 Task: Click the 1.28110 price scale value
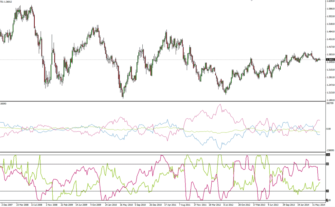coord(330,77)
